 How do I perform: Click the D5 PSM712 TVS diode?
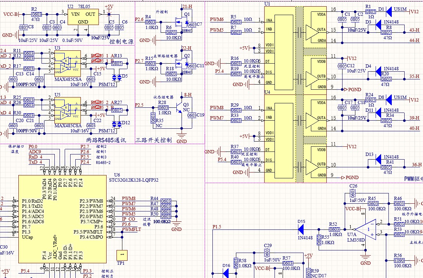(x=116, y=78)
